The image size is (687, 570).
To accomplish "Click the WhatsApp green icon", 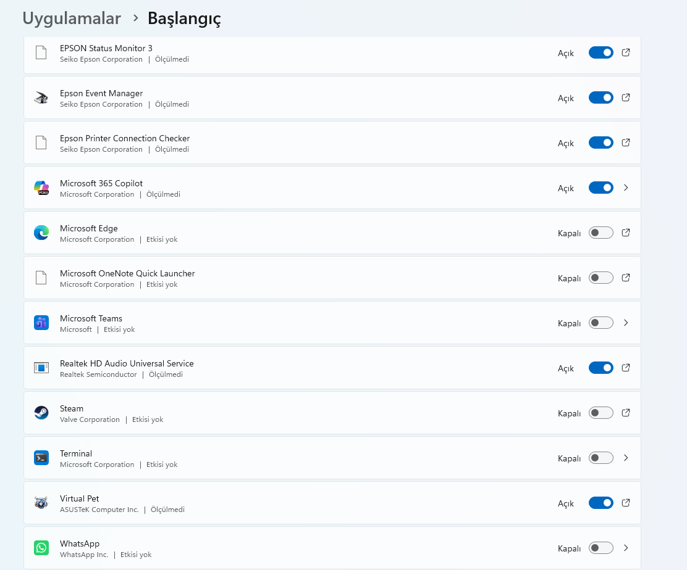I will click(41, 548).
